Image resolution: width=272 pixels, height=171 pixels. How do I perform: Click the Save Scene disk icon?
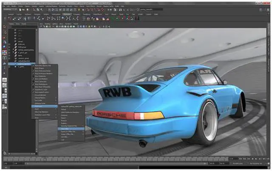click(x=26, y=10)
